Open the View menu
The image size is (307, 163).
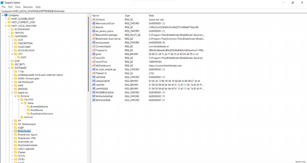(18, 7)
